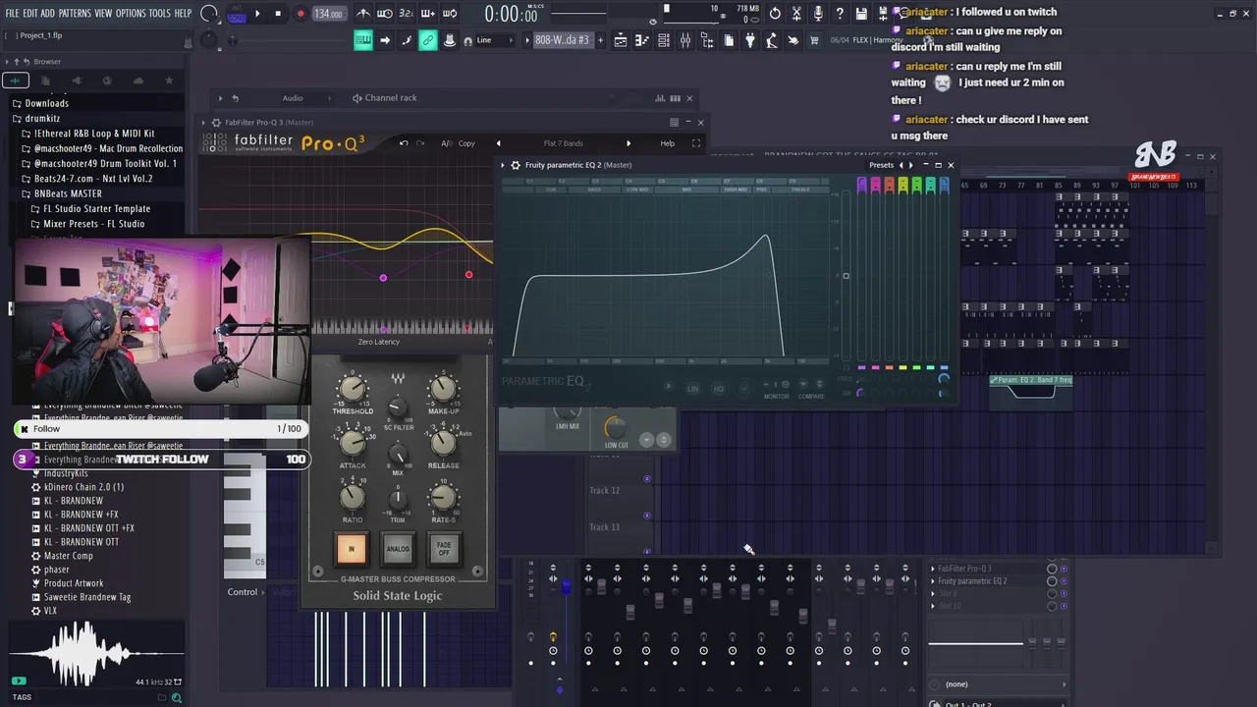1257x707 pixels.
Task: Click the stamp tool icon
Action: click(x=449, y=40)
